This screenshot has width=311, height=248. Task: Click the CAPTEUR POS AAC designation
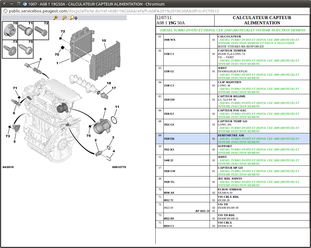[232, 110]
